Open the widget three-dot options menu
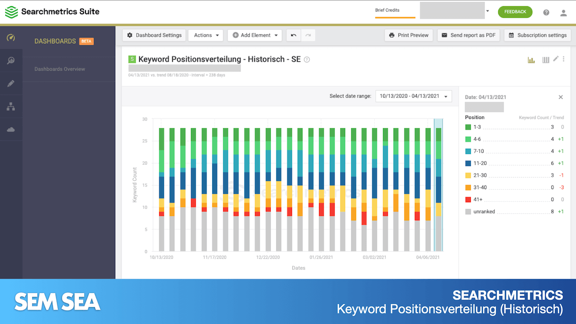576x324 pixels. 564,59
